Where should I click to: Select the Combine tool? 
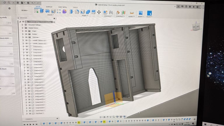click(x=88, y=12)
